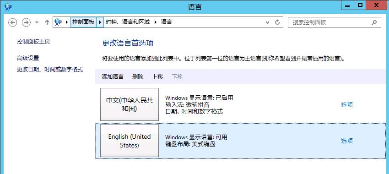Open 更改日期、时间或数字格式 link
The height and width of the screenshot is (174, 389).
(x=49, y=70)
